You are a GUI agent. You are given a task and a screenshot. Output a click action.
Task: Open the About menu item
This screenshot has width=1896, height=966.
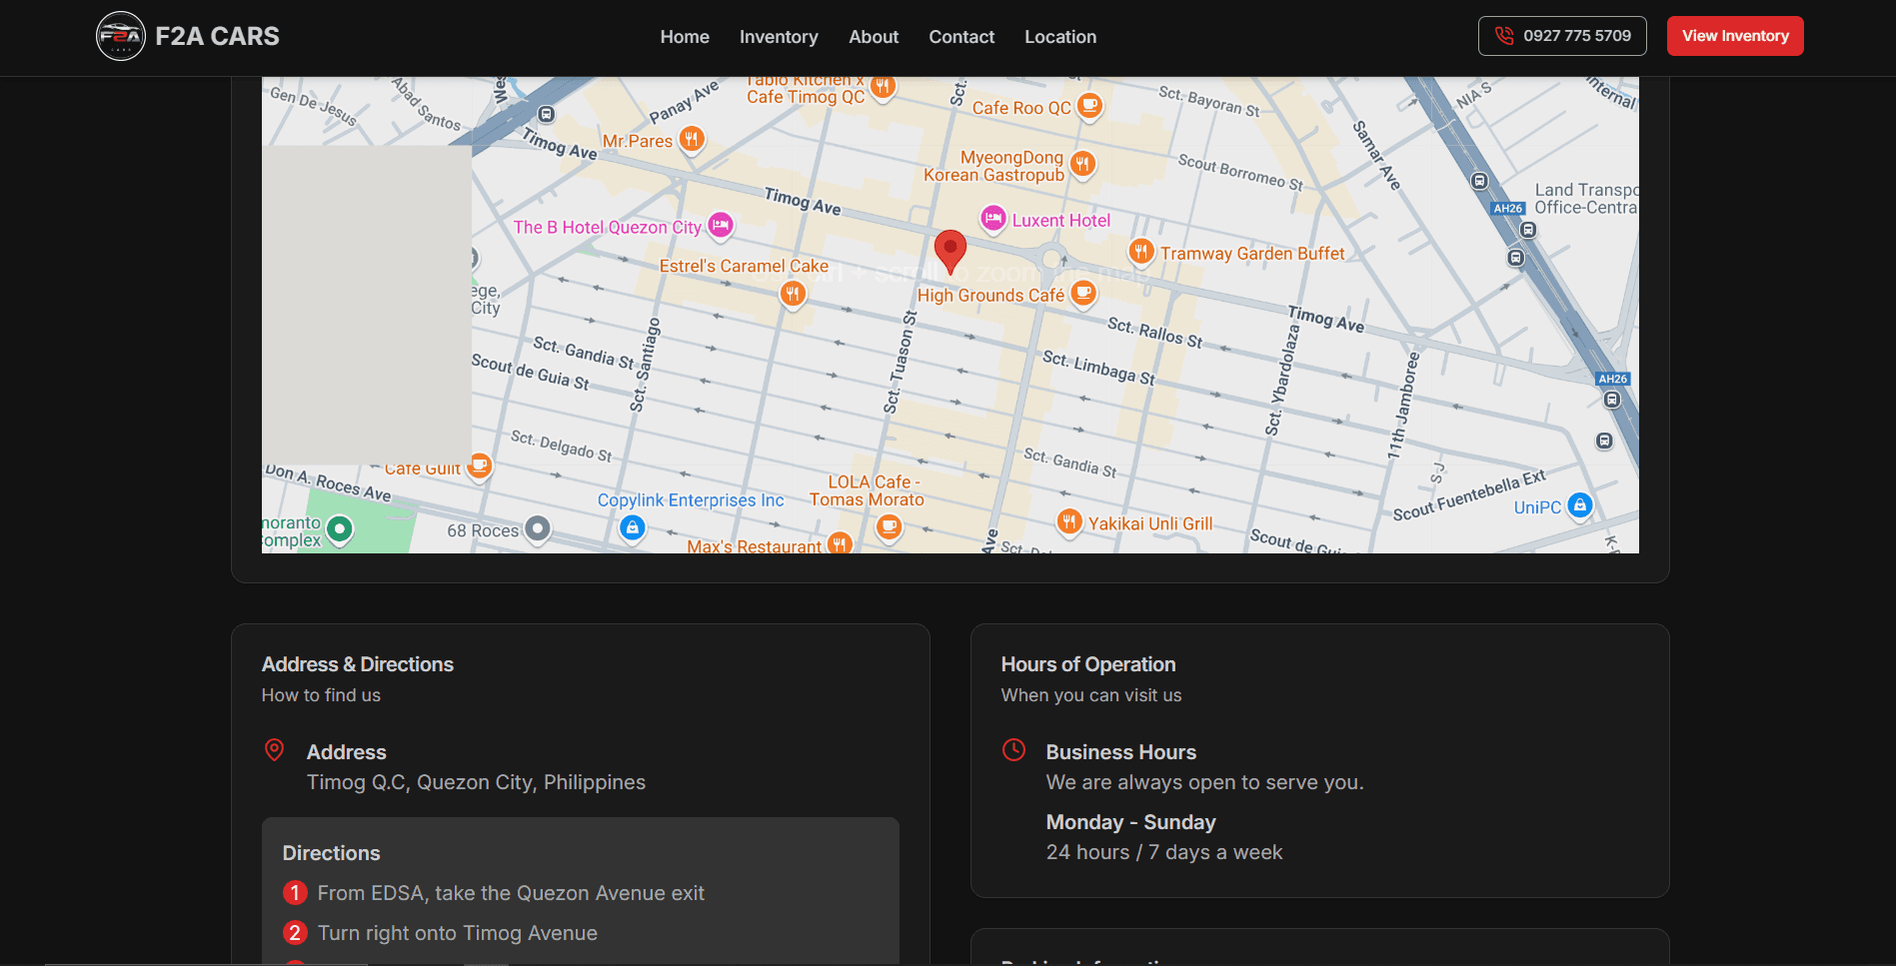pos(874,37)
